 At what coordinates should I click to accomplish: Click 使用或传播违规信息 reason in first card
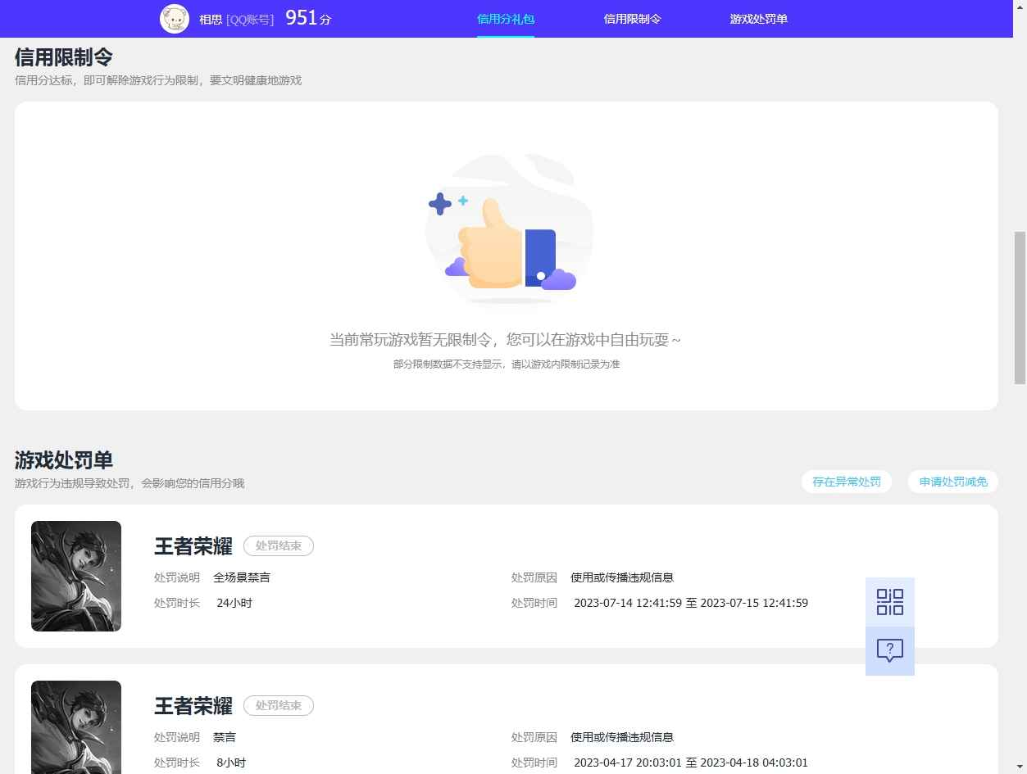pyautogui.click(x=622, y=577)
